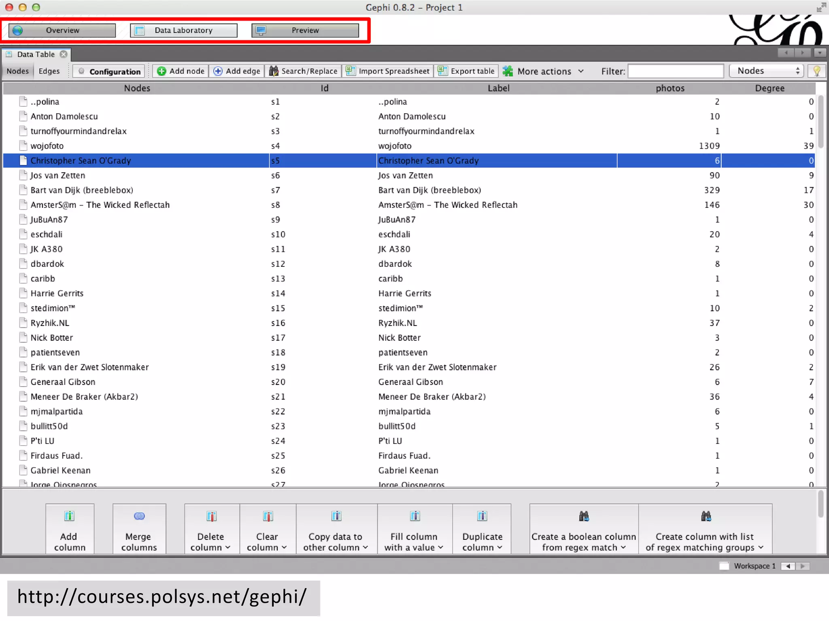Viewport: 829px width, 621px height.
Task: Click the Export table icon
Action: [x=442, y=71]
